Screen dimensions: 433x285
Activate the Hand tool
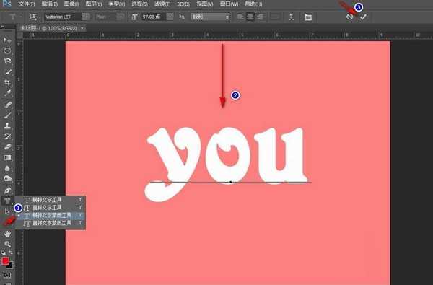pos(7,234)
